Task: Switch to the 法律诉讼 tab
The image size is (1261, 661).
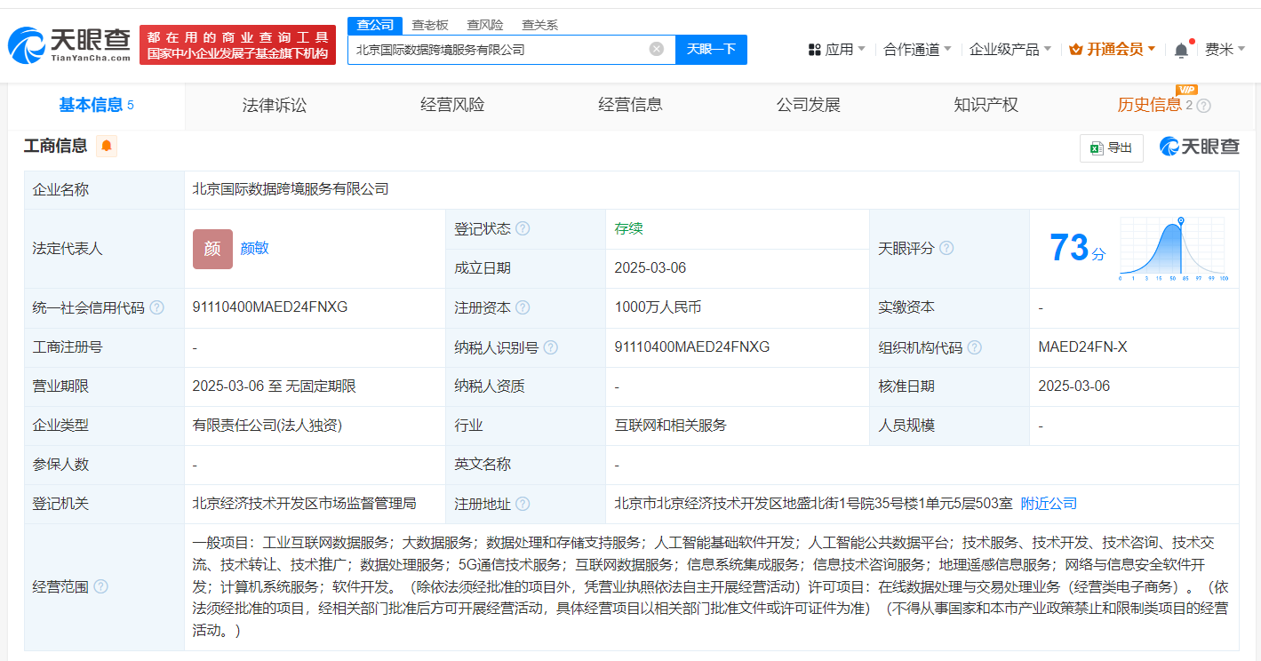Action: [x=275, y=105]
